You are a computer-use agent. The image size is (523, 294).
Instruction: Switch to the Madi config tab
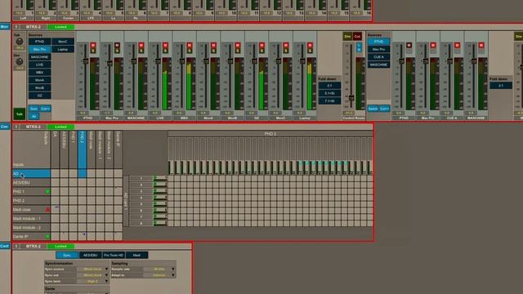coord(136,256)
